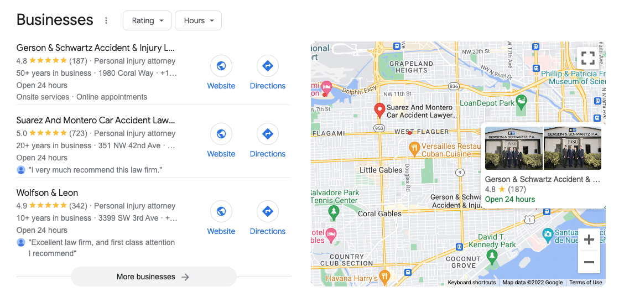Open the Hours filter dropdown

pyautogui.click(x=198, y=20)
